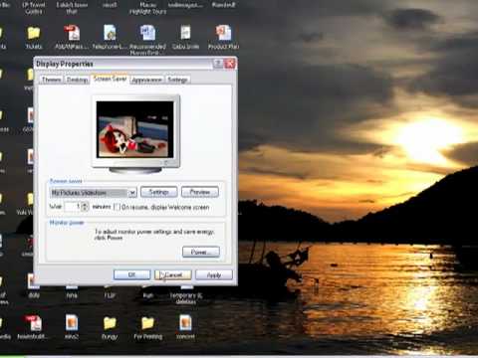Click the Cancel button
Viewport: 478px width, 358px height.
(173, 274)
